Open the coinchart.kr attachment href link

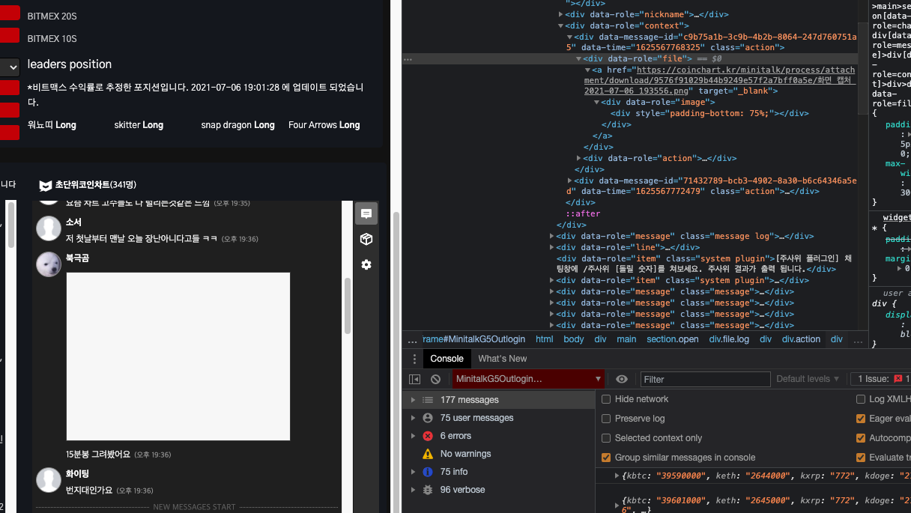click(x=719, y=80)
